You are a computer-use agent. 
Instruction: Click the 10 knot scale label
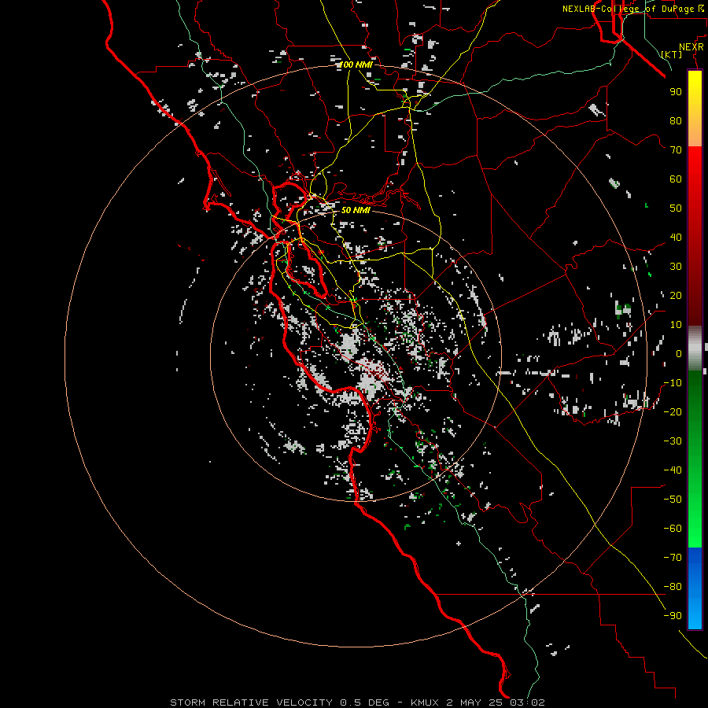(676, 325)
